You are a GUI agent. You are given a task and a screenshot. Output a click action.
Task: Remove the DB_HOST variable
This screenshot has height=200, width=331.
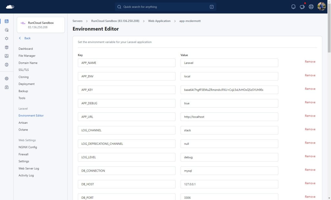pyautogui.click(x=310, y=183)
